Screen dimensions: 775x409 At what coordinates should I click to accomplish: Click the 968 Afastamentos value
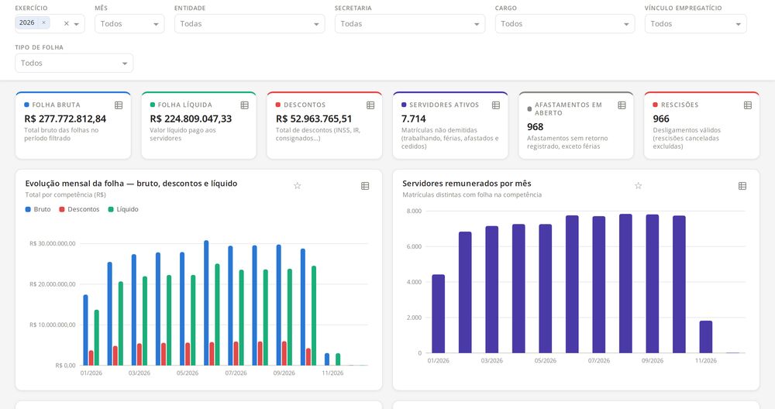[x=536, y=127]
